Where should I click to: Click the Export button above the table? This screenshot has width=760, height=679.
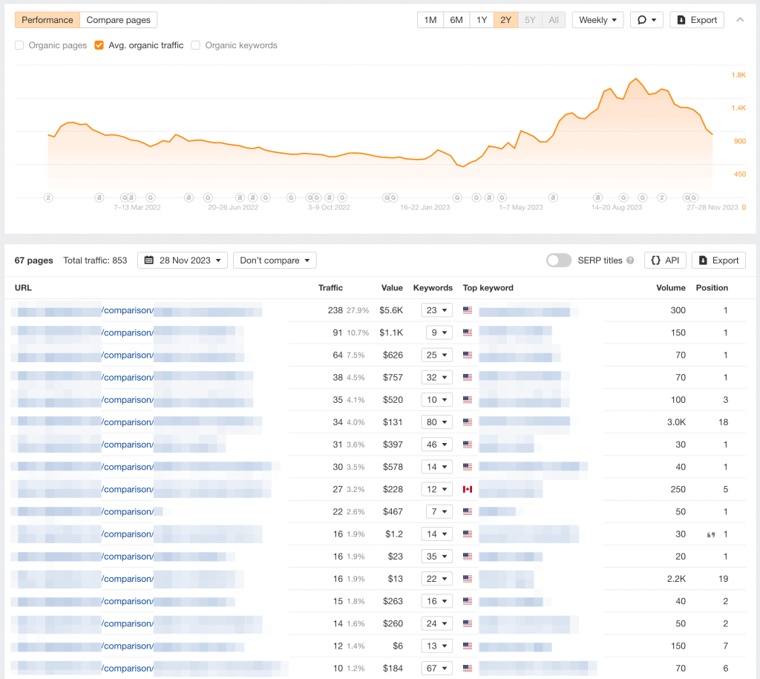[718, 260]
